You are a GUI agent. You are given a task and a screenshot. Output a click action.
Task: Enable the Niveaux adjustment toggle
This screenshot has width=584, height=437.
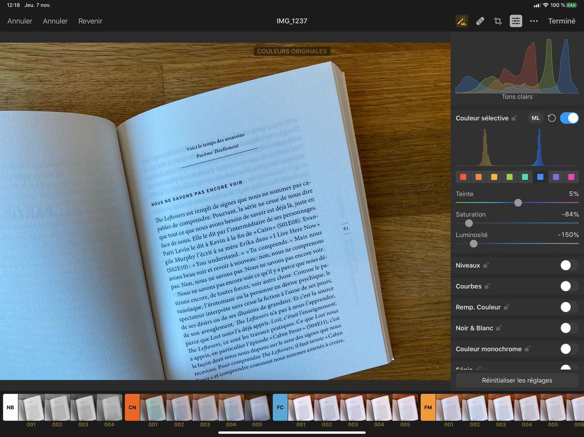[x=569, y=265]
